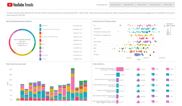
Task: Click the large blue Tonight Show bubble
Action: tap(149, 31)
